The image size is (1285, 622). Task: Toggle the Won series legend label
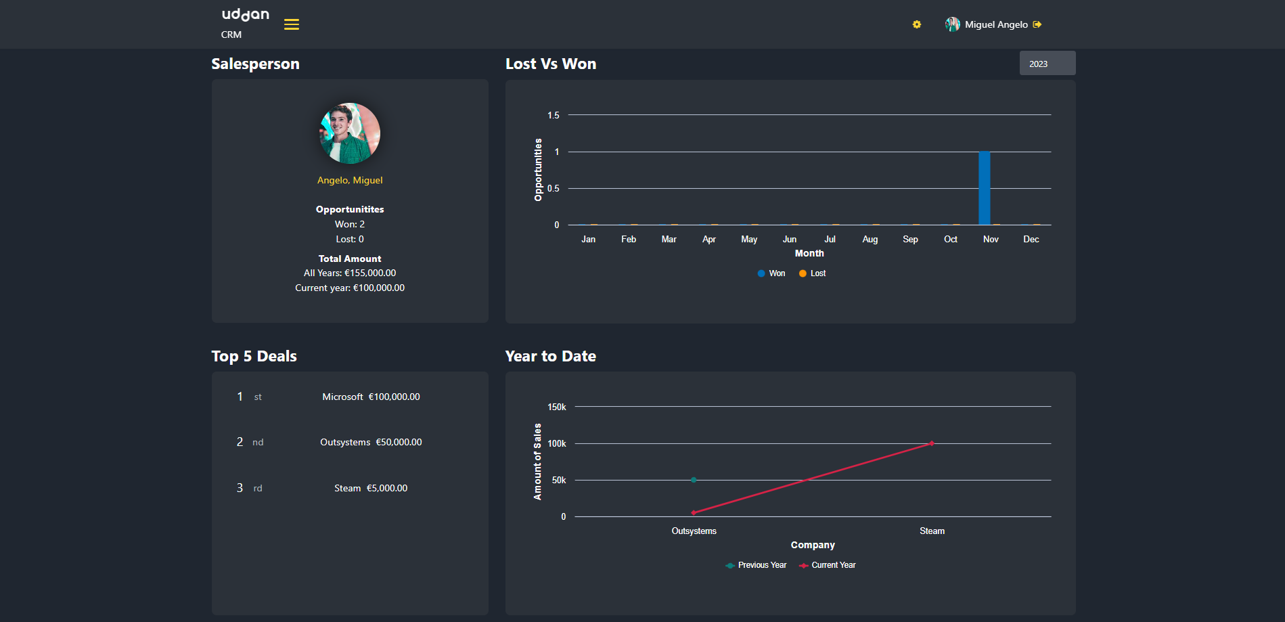777,273
